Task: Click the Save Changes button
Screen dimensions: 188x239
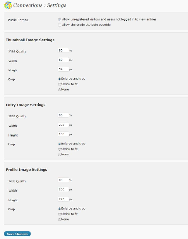Action: pos(17,234)
